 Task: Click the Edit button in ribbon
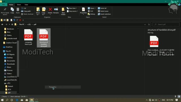[x=90, y=11]
